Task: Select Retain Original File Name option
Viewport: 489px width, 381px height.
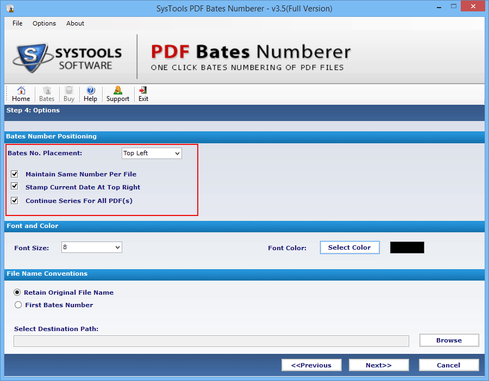Action: pyautogui.click(x=17, y=292)
